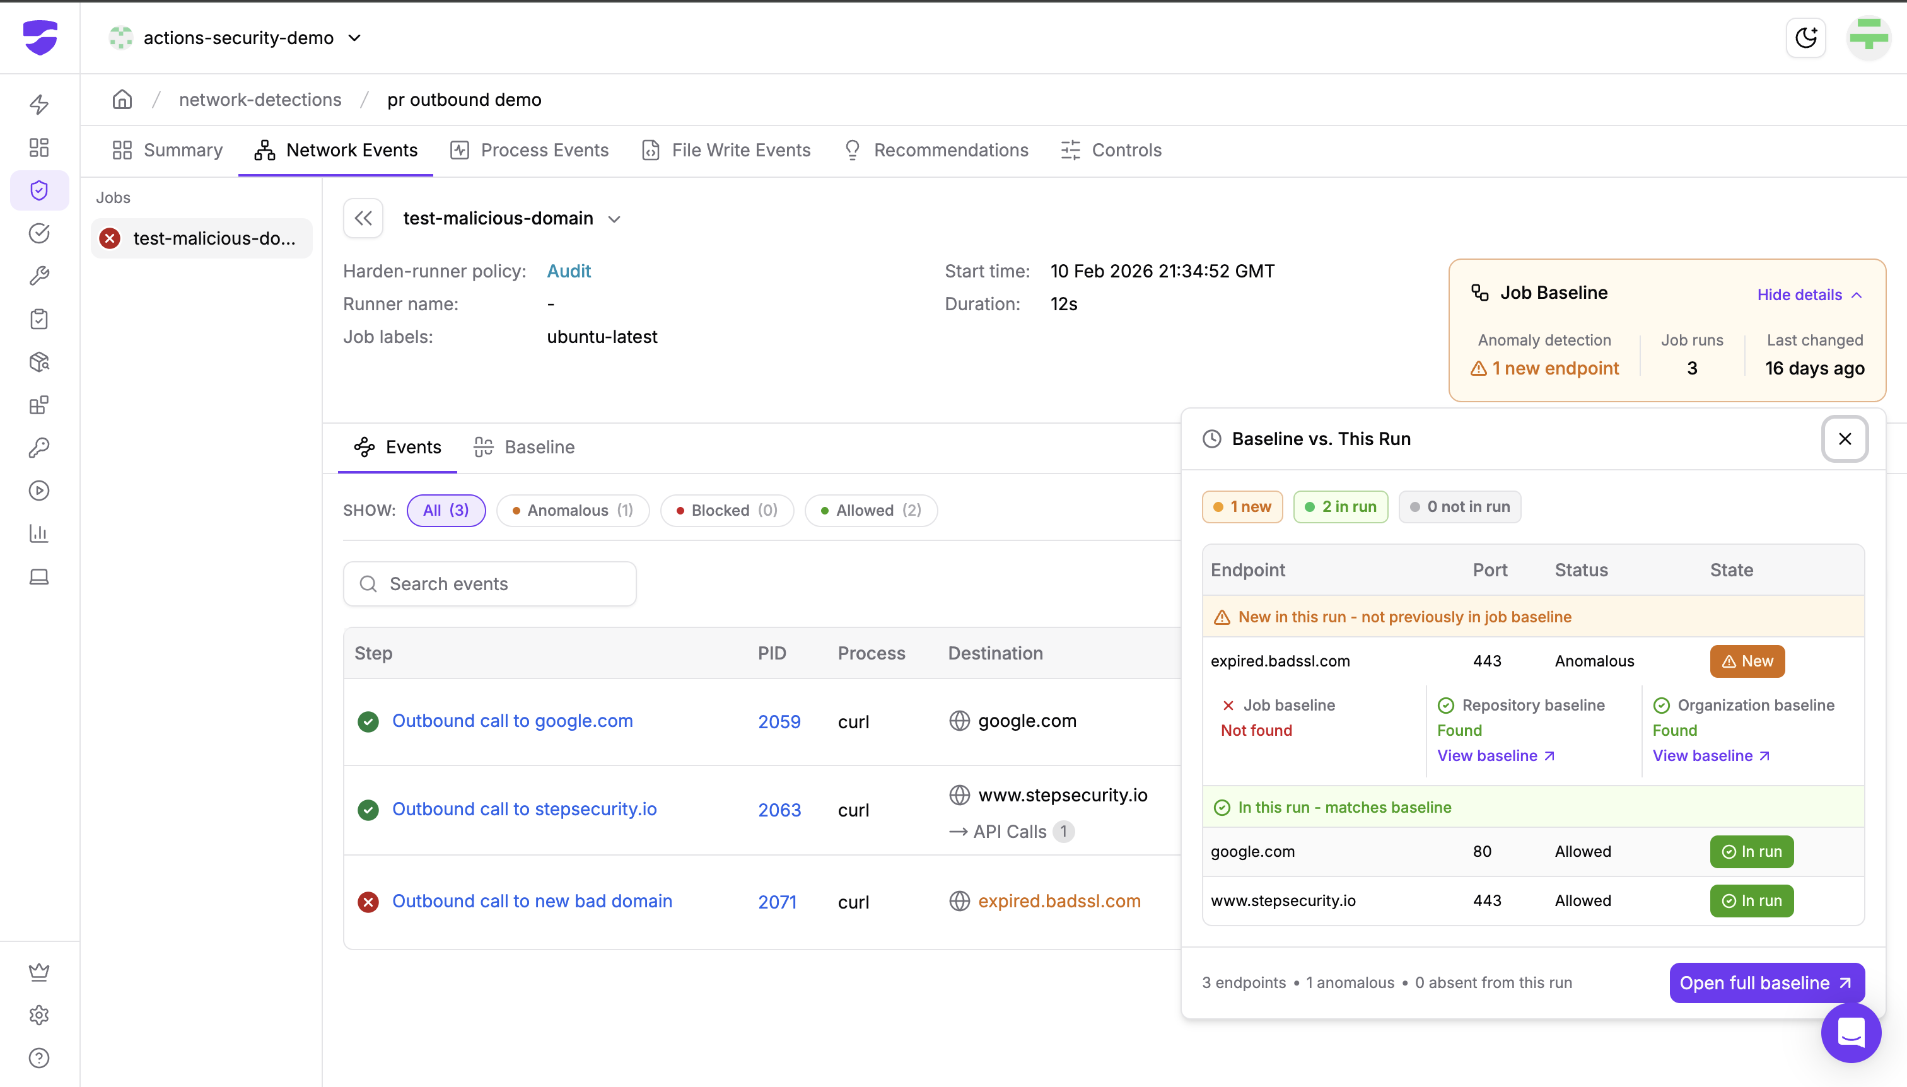Open the settings gear in sidebar

click(39, 1014)
